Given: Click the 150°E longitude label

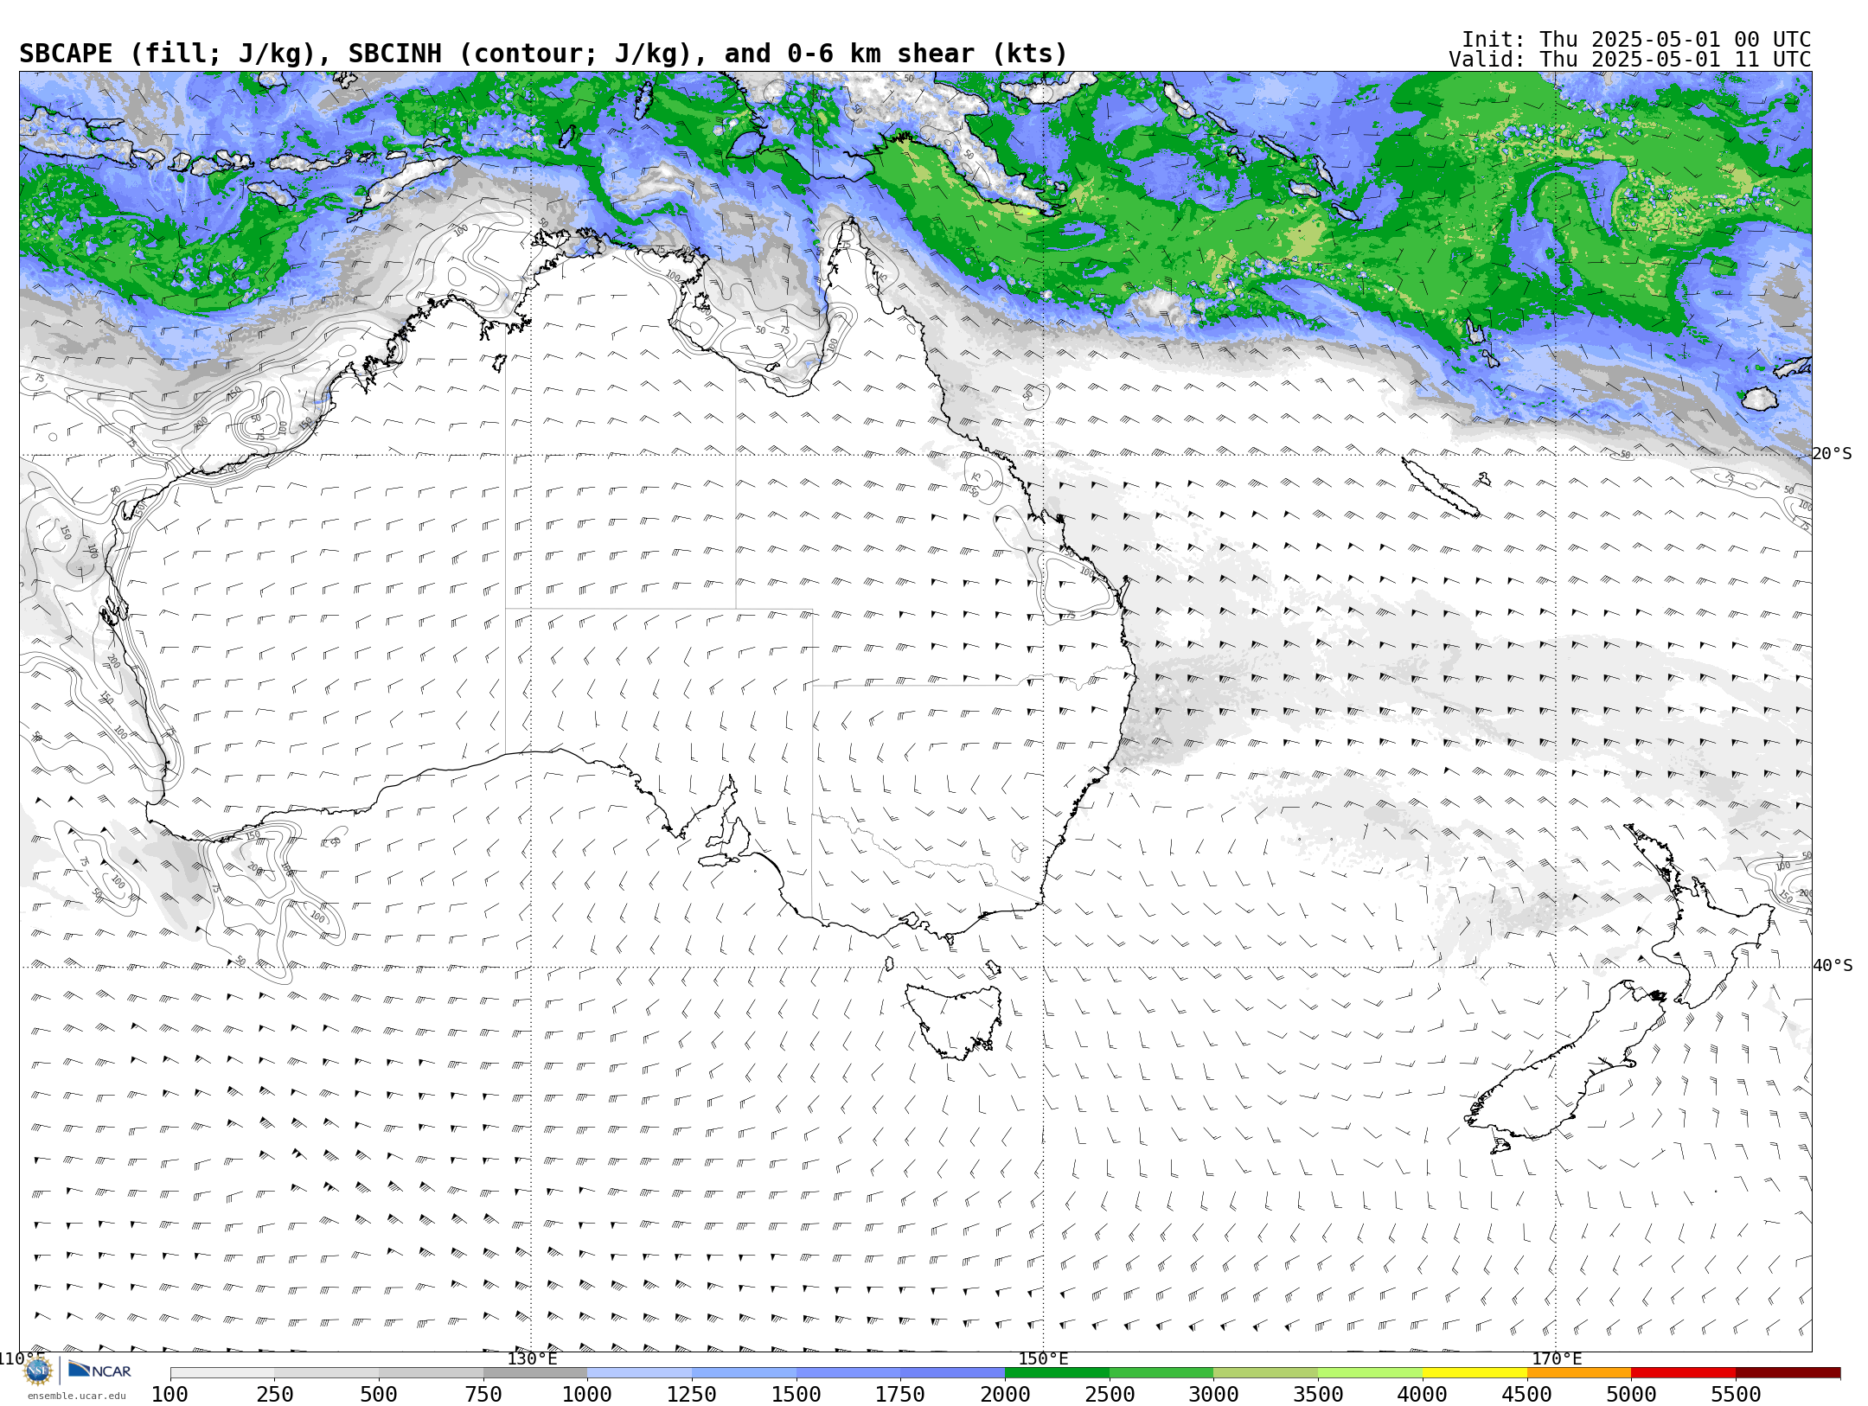Looking at the screenshot, I should point(1044,1358).
